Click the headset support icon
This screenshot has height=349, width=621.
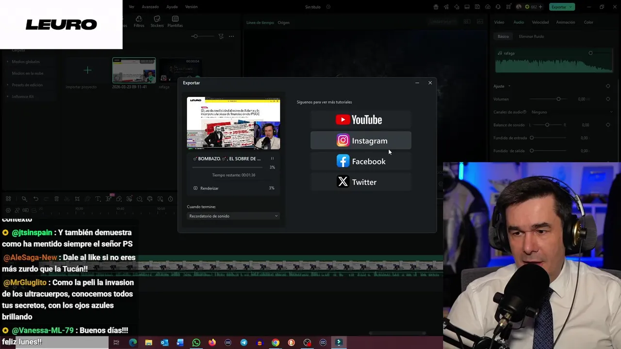coord(499,7)
